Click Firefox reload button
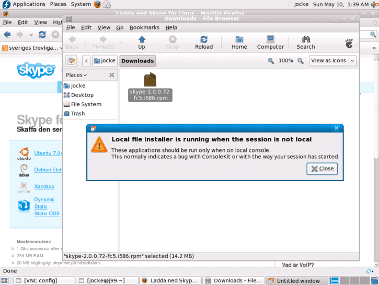 (42, 35)
